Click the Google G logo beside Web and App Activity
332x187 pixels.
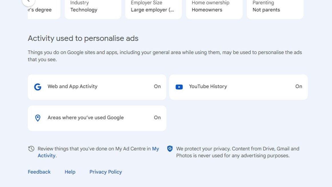click(x=37, y=87)
